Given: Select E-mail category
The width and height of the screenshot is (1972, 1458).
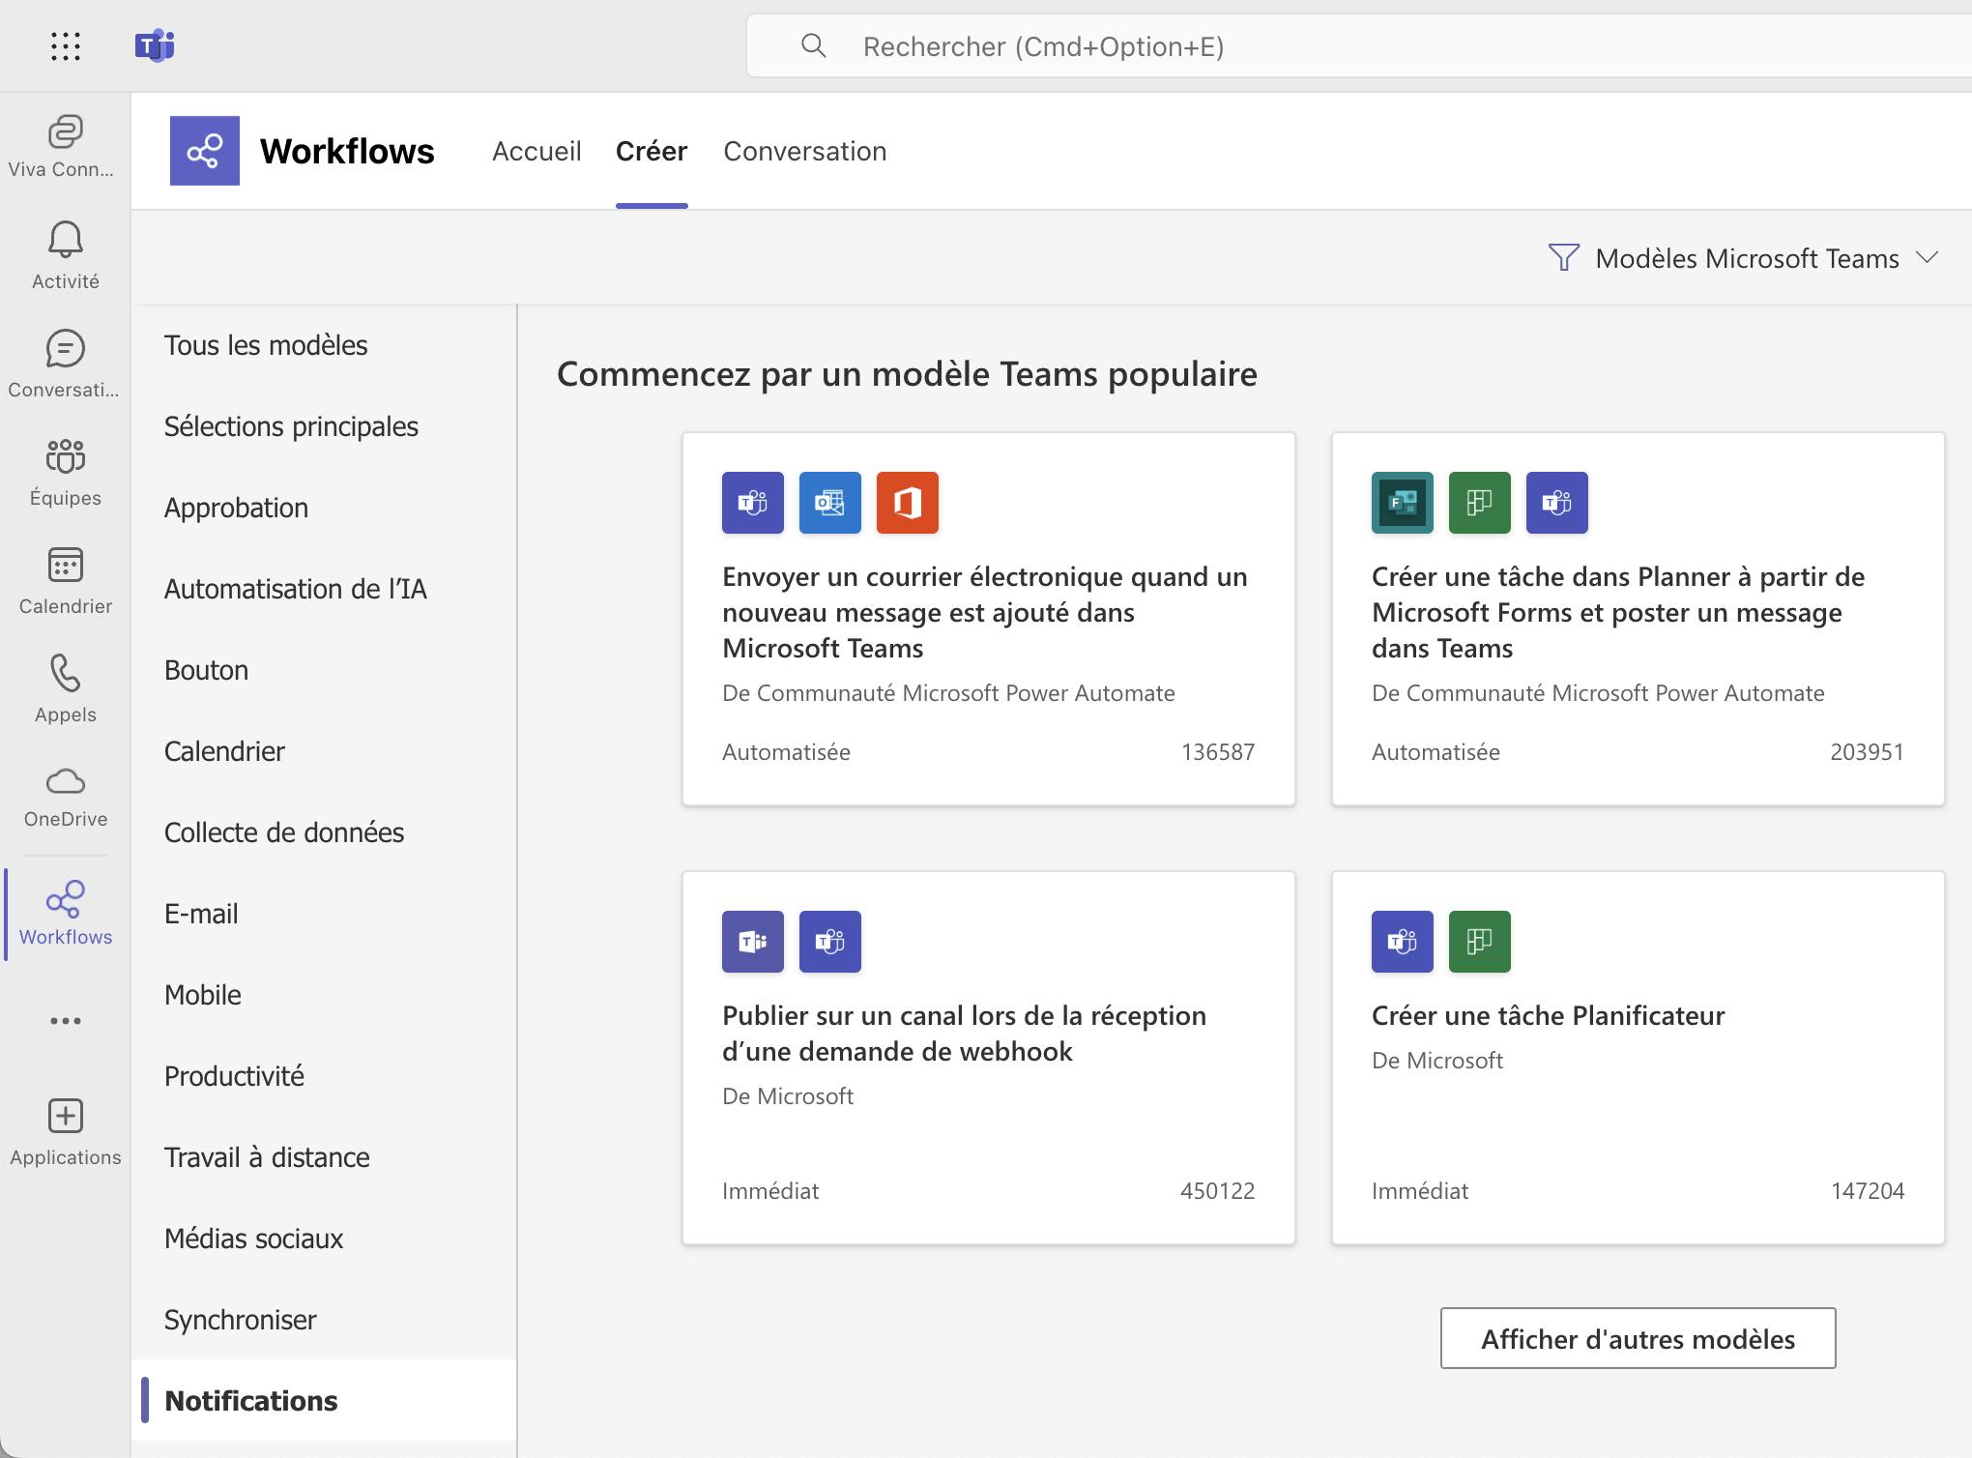Looking at the screenshot, I should coord(324,914).
